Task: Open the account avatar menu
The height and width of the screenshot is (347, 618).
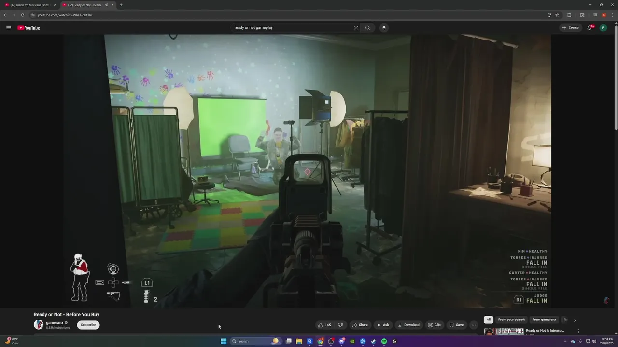Action: [x=603, y=27]
